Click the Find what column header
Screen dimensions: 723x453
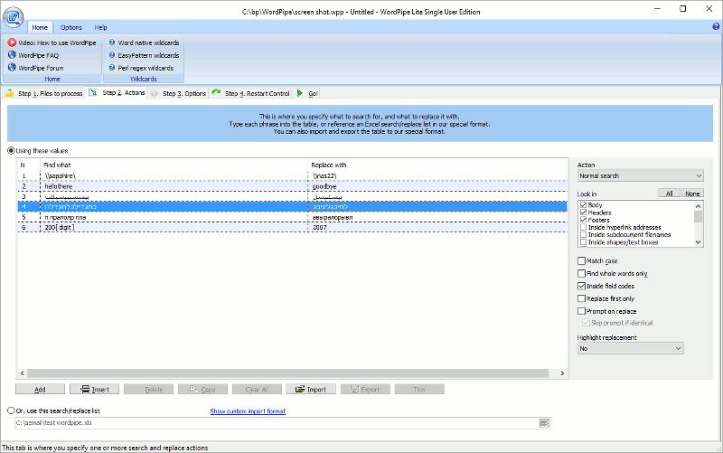click(174, 165)
